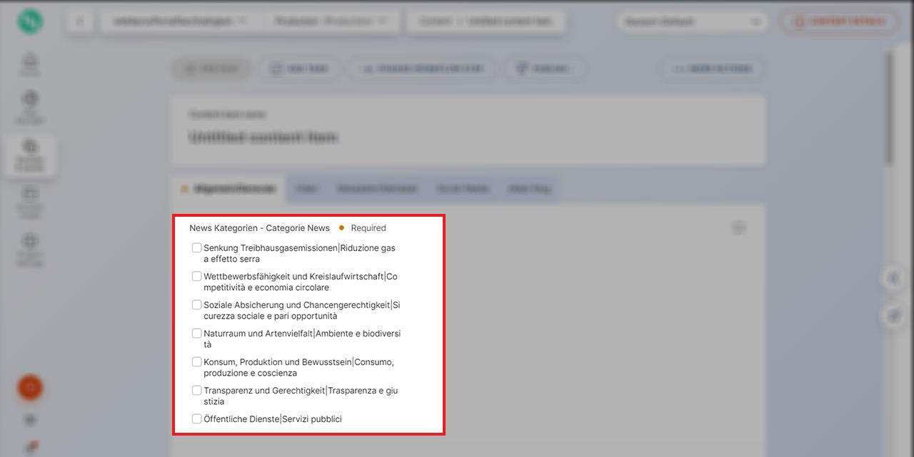Check Senkung Treibhausgasemissionen category checkbox
The height and width of the screenshot is (457, 914).
[x=196, y=248]
